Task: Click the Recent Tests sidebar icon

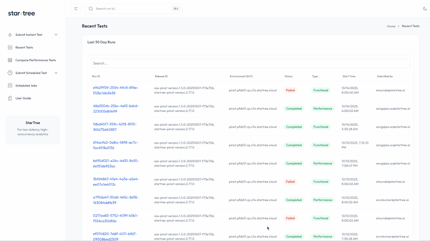Action: pyautogui.click(x=10, y=47)
